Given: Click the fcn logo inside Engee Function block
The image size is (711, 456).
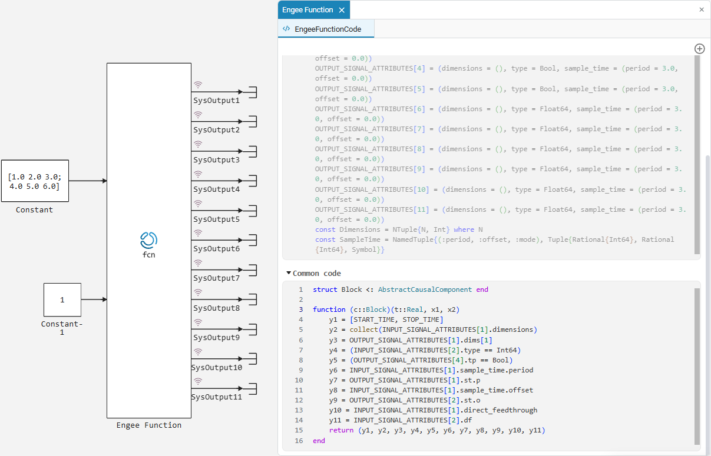Looking at the screenshot, I should tap(149, 240).
